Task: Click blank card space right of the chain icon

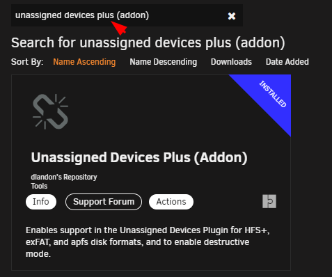Action: [x=148, y=111]
